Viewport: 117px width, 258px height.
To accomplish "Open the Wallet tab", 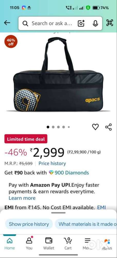I will (49, 243).
